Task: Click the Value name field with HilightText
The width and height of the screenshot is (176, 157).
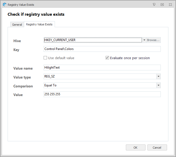Action: 102,68
